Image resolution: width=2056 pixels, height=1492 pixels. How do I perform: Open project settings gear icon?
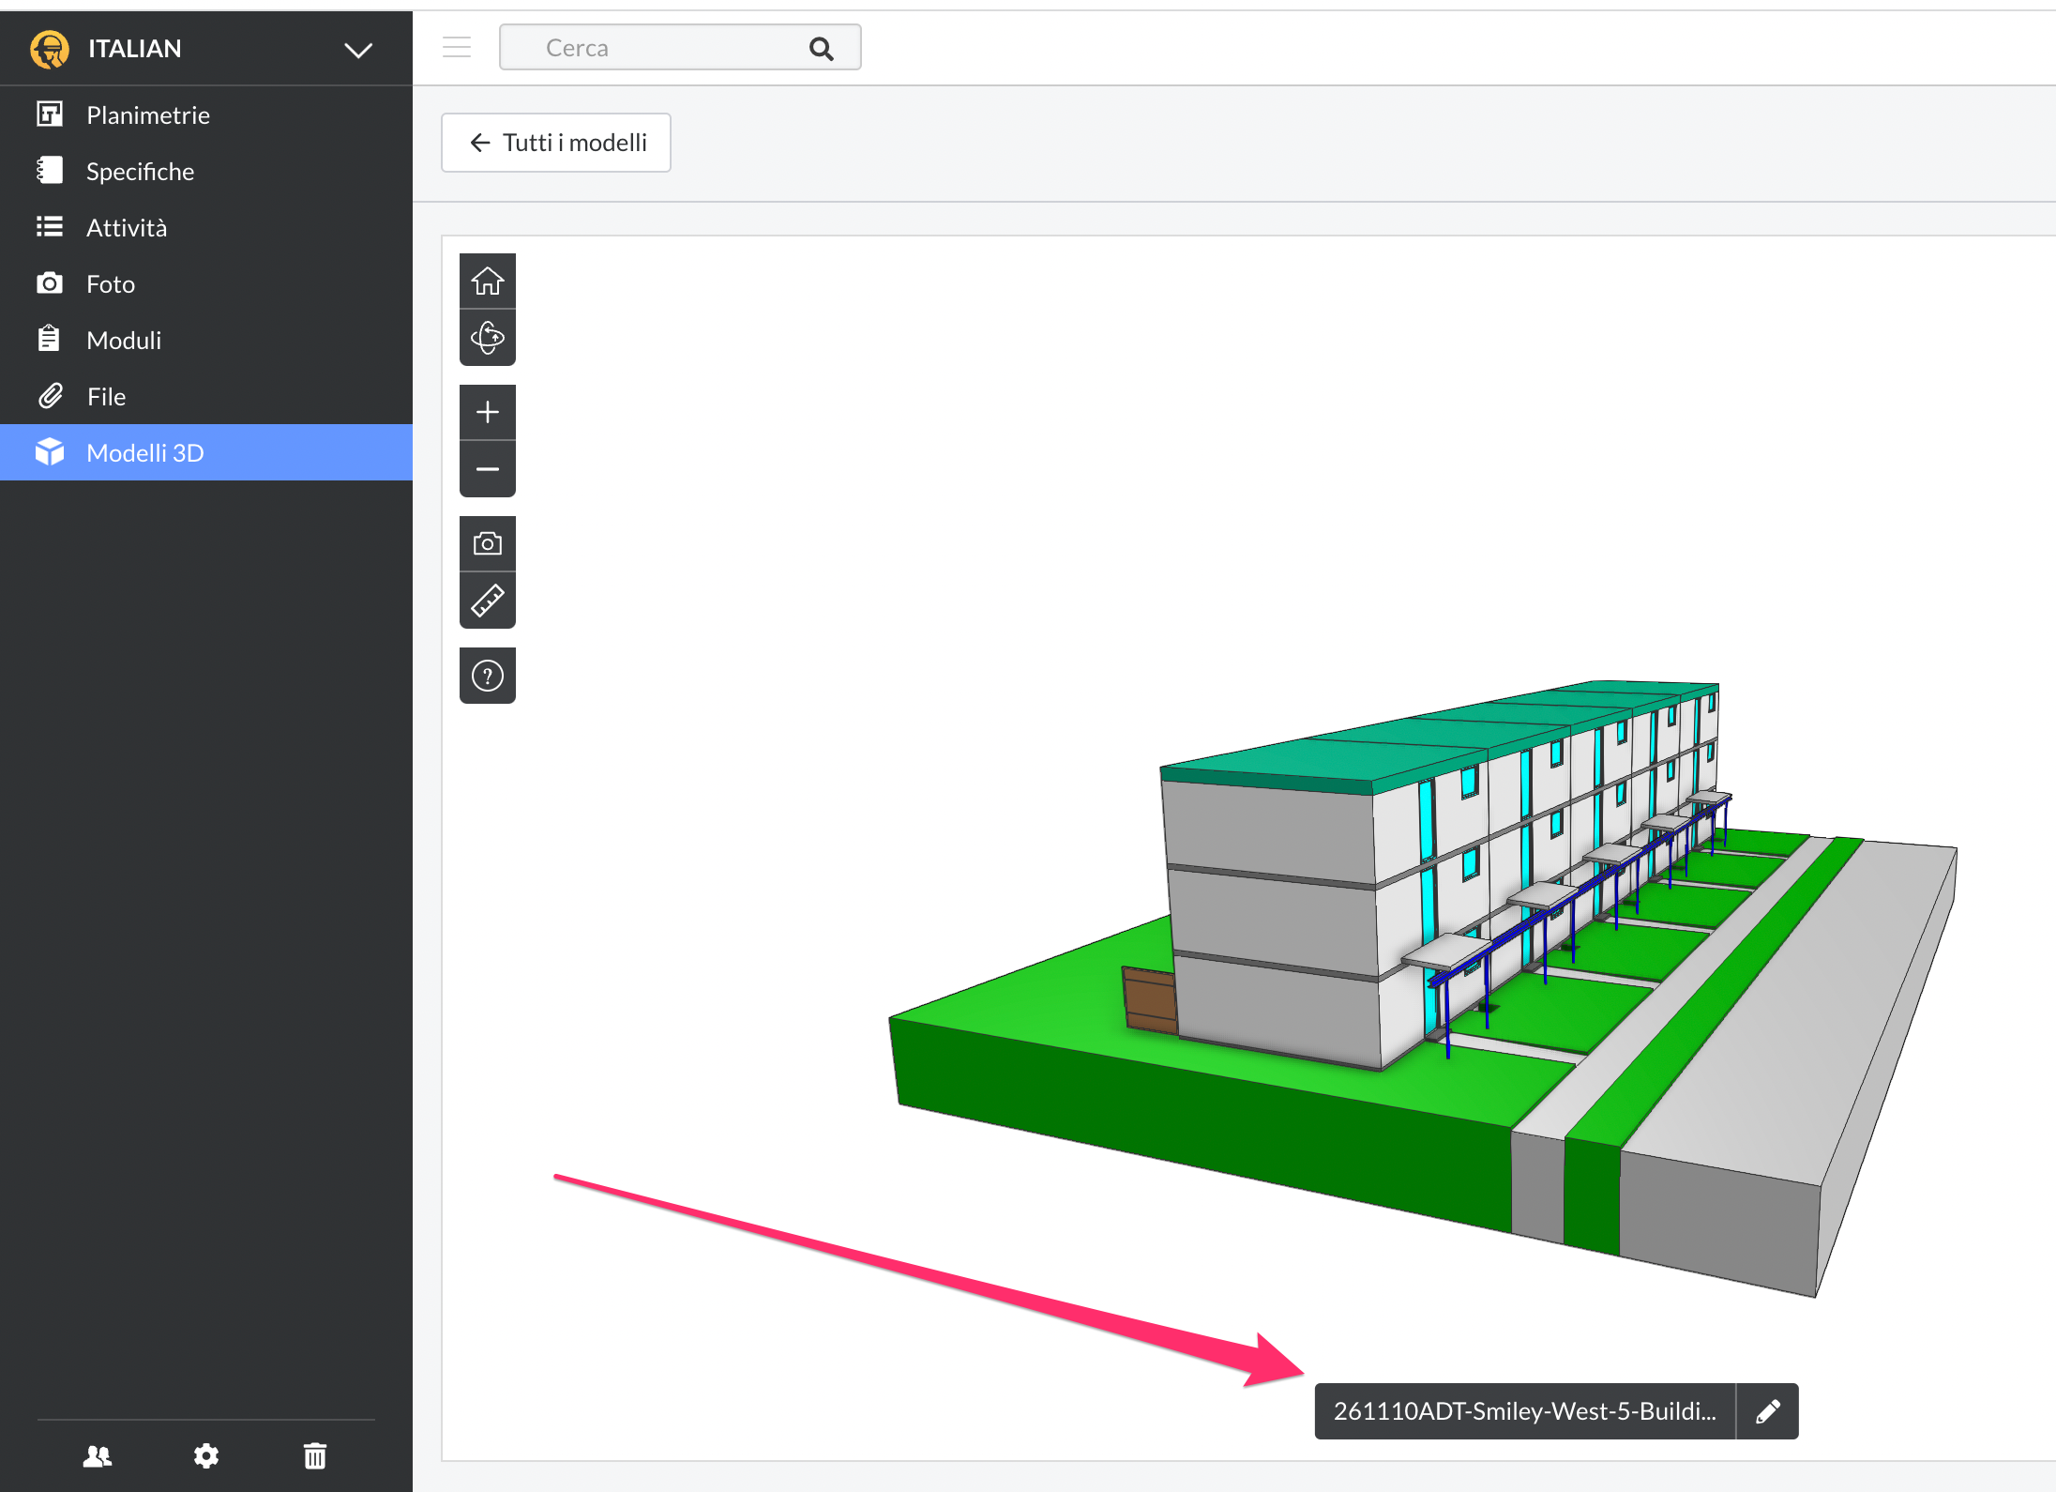[206, 1455]
